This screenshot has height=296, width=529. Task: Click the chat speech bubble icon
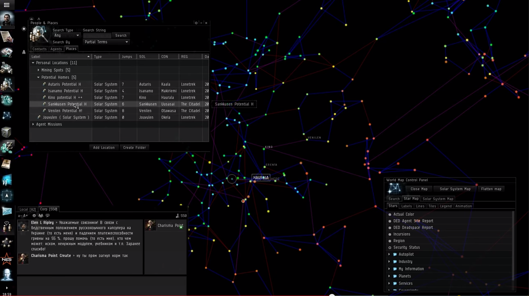pos(48,215)
